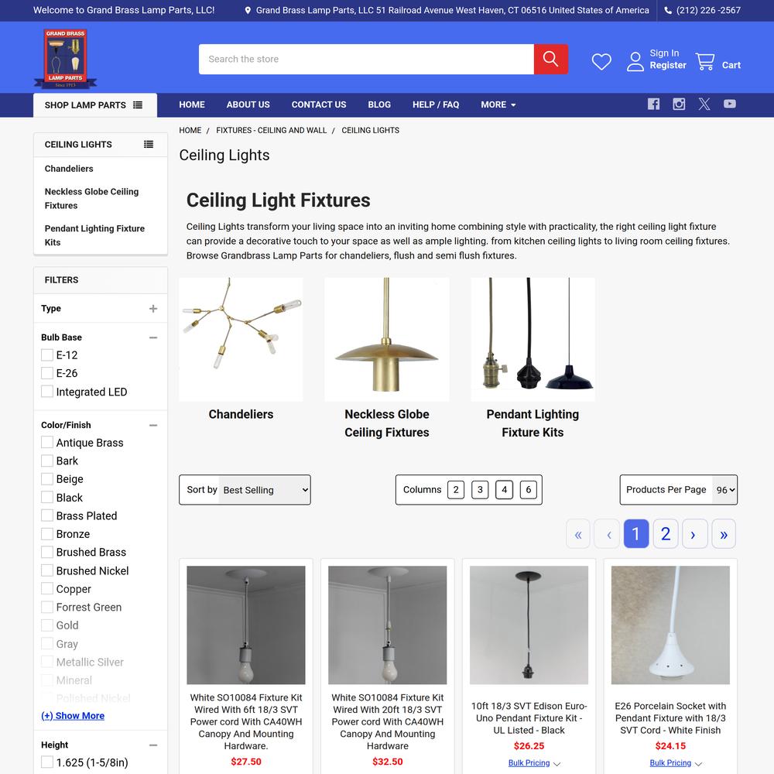Image resolution: width=774 pixels, height=774 pixels.
Task: Open the Instagram icon link
Action: tap(679, 104)
